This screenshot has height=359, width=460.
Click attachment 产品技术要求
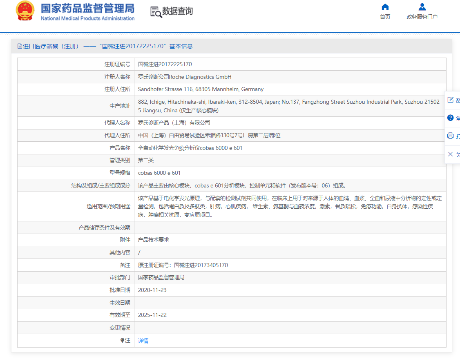tap(154, 240)
